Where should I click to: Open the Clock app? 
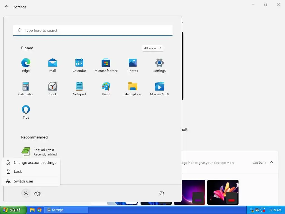pyautogui.click(x=53, y=89)
